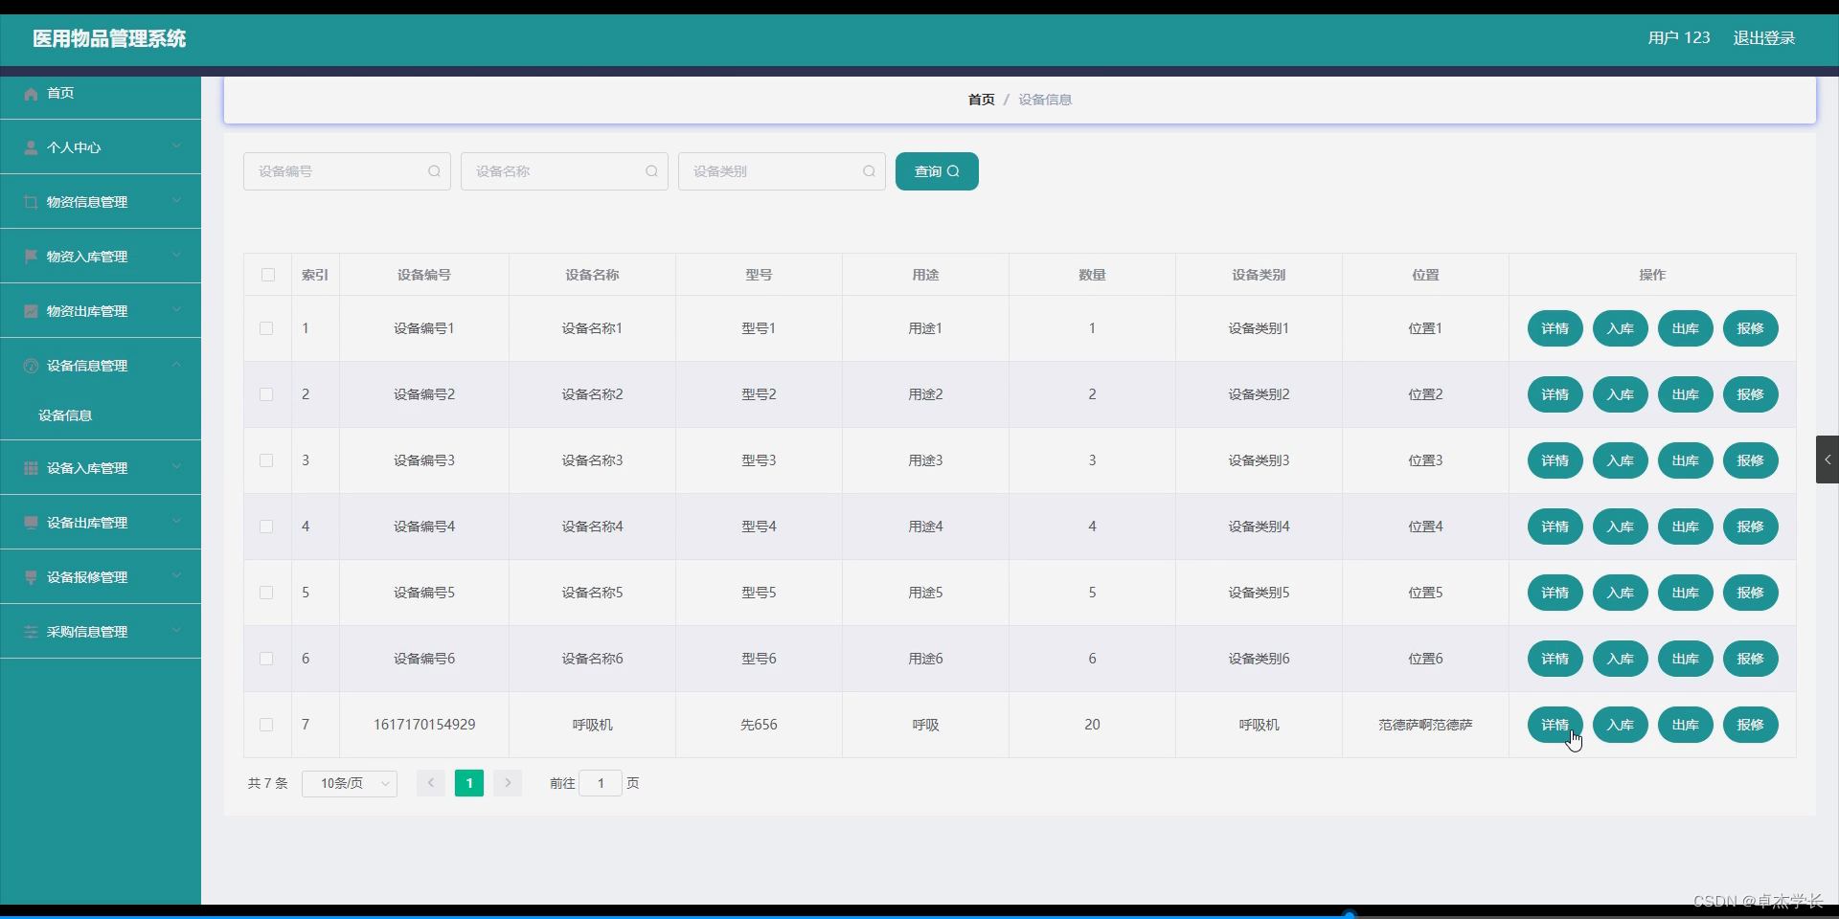Click the search magnifier in 设备编号 field
This screenshot has height=919, width=1839.
point(434,171)
